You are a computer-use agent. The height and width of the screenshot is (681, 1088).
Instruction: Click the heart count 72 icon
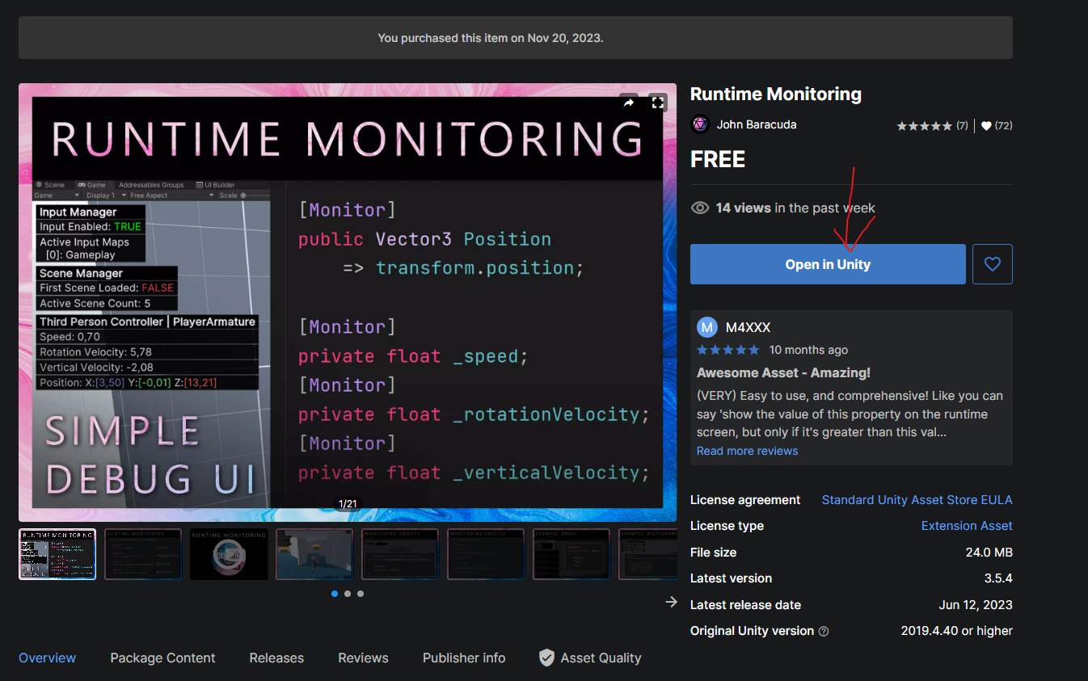click(x=986, y=126)
